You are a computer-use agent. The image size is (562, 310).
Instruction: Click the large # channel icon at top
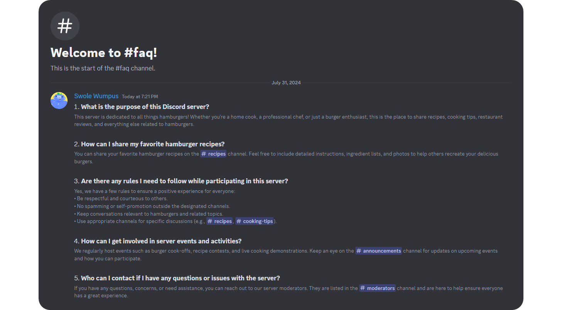tap(64, 26)
